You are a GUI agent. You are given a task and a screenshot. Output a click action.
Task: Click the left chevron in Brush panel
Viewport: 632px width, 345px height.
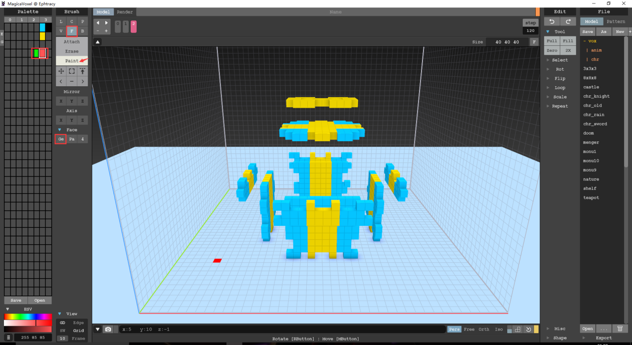[x=61, y=81]
